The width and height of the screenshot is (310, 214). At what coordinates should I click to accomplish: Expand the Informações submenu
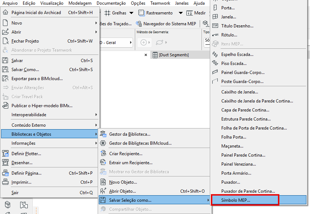pyautogui.click(x=50, y=143)
